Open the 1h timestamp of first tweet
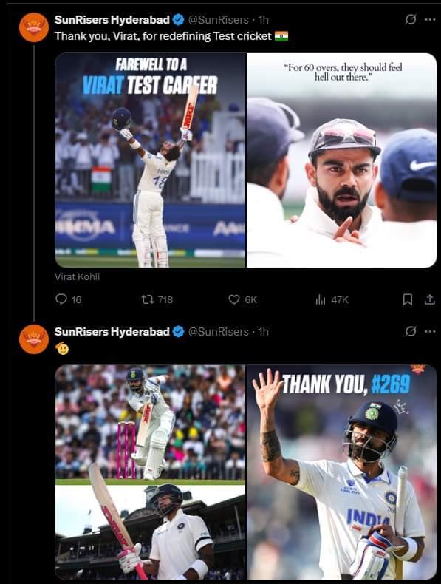Image resolution: width=441 pixels, height=584 pixels. tap(264, 20)
